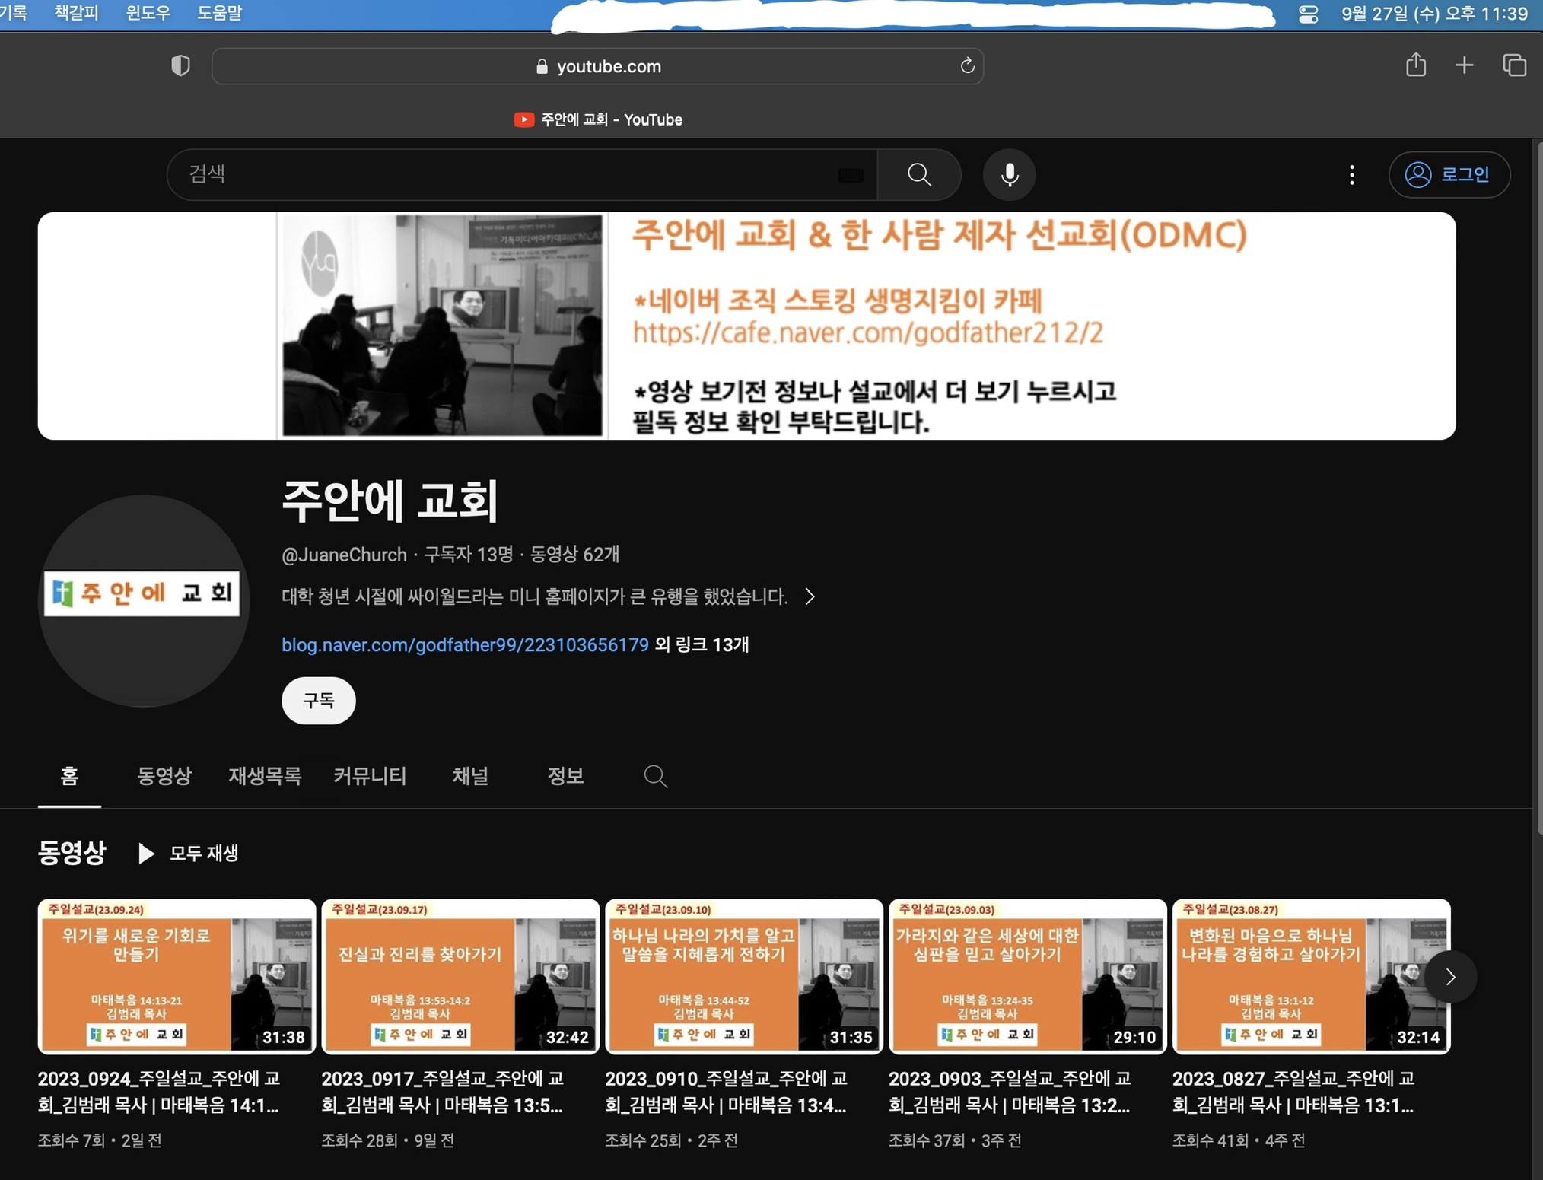Screen dimensions: 1543x1180
Task: Reload page using address bar refresh icon
Action: point(967,66)
